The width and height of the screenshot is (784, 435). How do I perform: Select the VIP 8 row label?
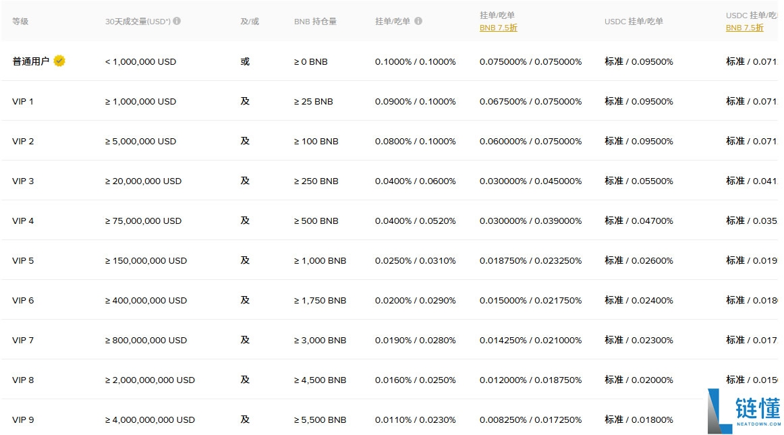(23, 380)
